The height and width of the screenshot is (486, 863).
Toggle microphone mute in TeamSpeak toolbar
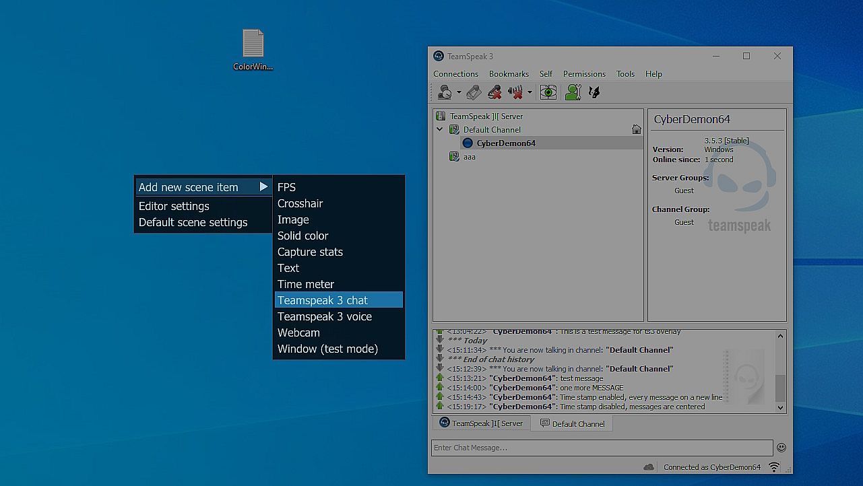[494, 92]
